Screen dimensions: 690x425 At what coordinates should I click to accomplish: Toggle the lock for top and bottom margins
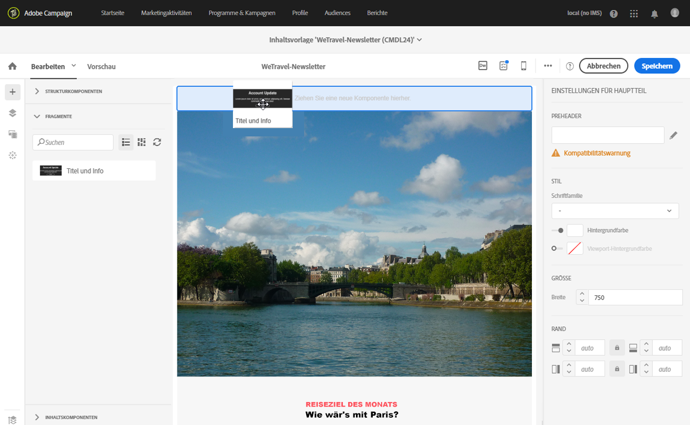[617, 348]
